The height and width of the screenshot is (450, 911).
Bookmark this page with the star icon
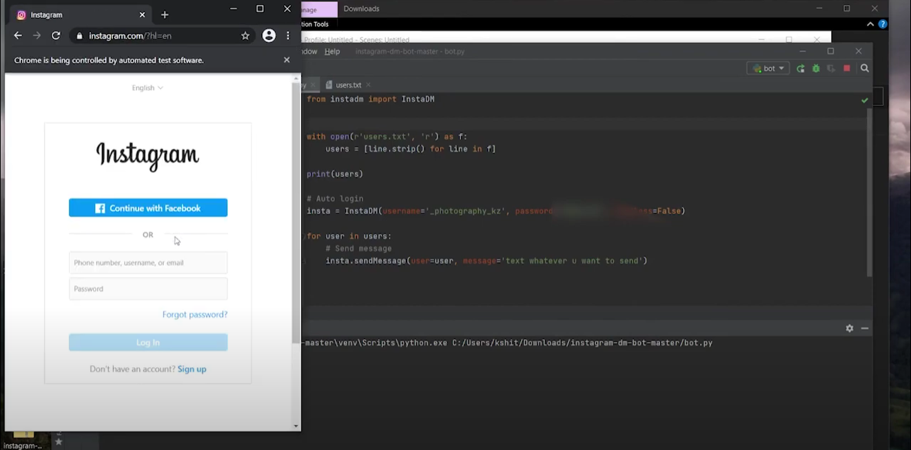[x=245, y=36]
